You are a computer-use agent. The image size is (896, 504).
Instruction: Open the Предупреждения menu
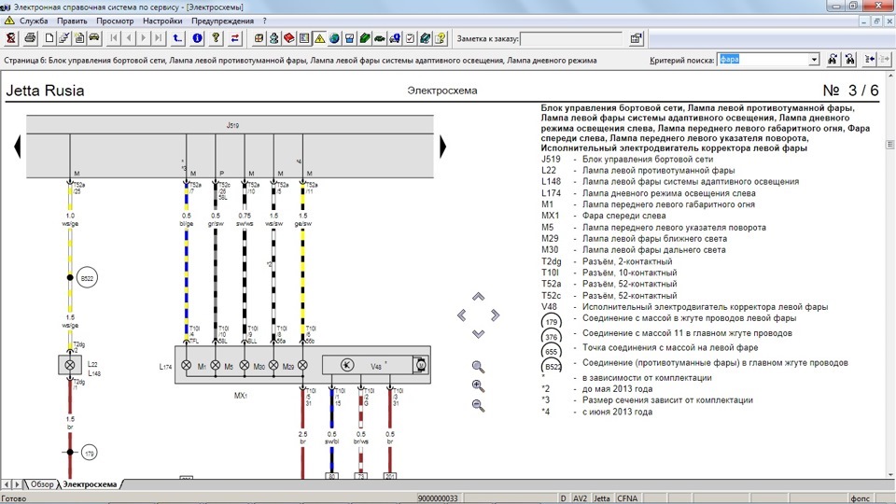point(222,21)
